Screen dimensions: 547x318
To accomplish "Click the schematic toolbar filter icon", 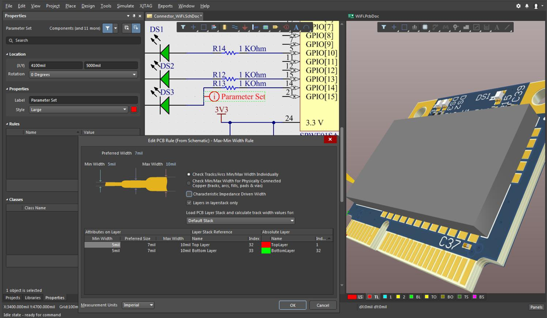I will [183, 27].
